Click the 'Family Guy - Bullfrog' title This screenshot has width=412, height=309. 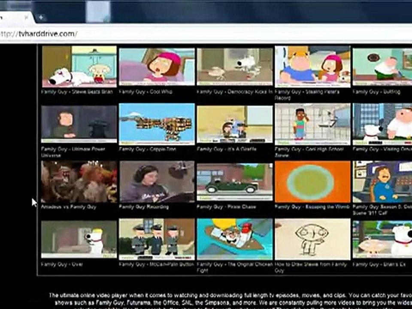tap(376, 92)
